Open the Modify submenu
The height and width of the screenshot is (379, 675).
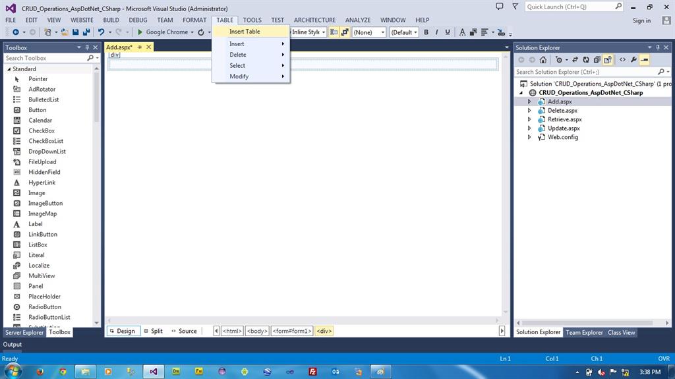coord(250,76)
